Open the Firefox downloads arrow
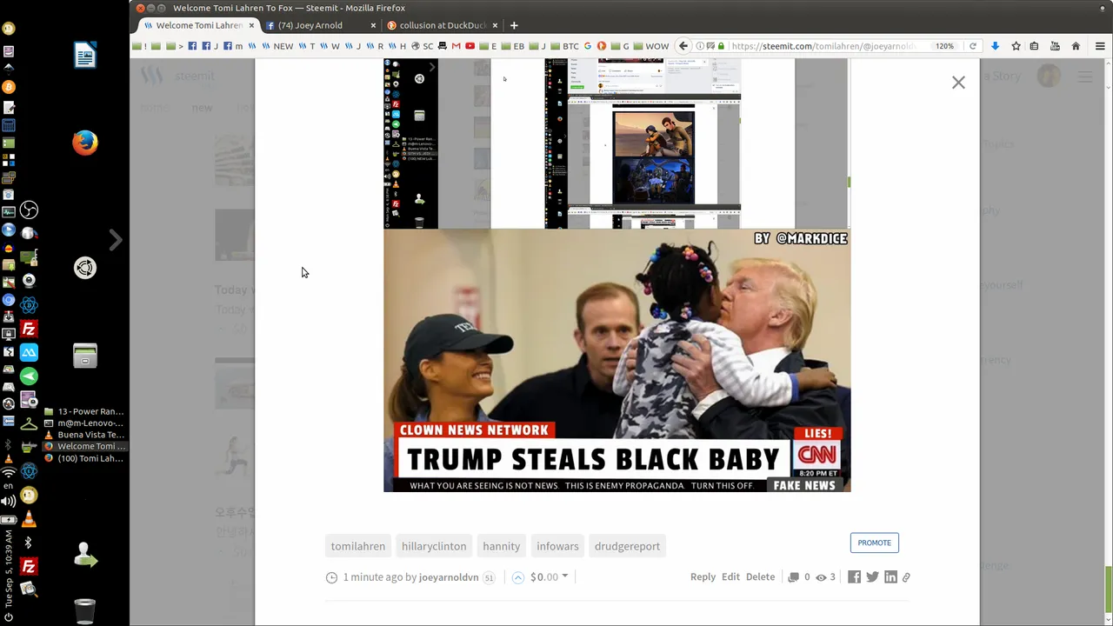1113x626 pixels. click(996, 46)
